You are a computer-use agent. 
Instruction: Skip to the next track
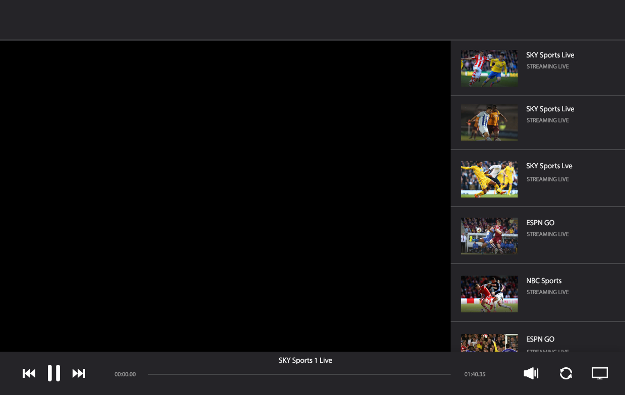coord(79,373)
